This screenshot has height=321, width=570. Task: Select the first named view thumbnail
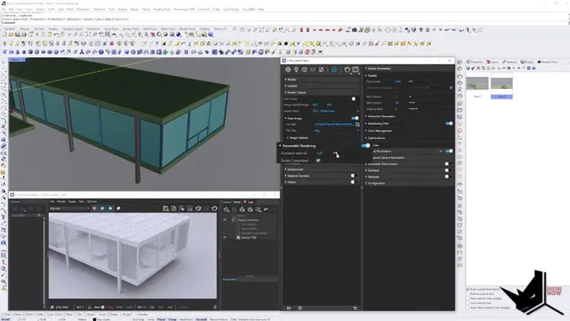(477, 84)
